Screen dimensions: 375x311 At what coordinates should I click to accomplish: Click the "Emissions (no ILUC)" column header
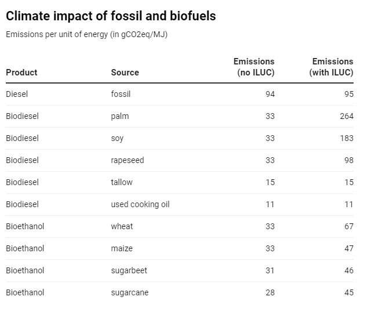(x=254, y=67)
